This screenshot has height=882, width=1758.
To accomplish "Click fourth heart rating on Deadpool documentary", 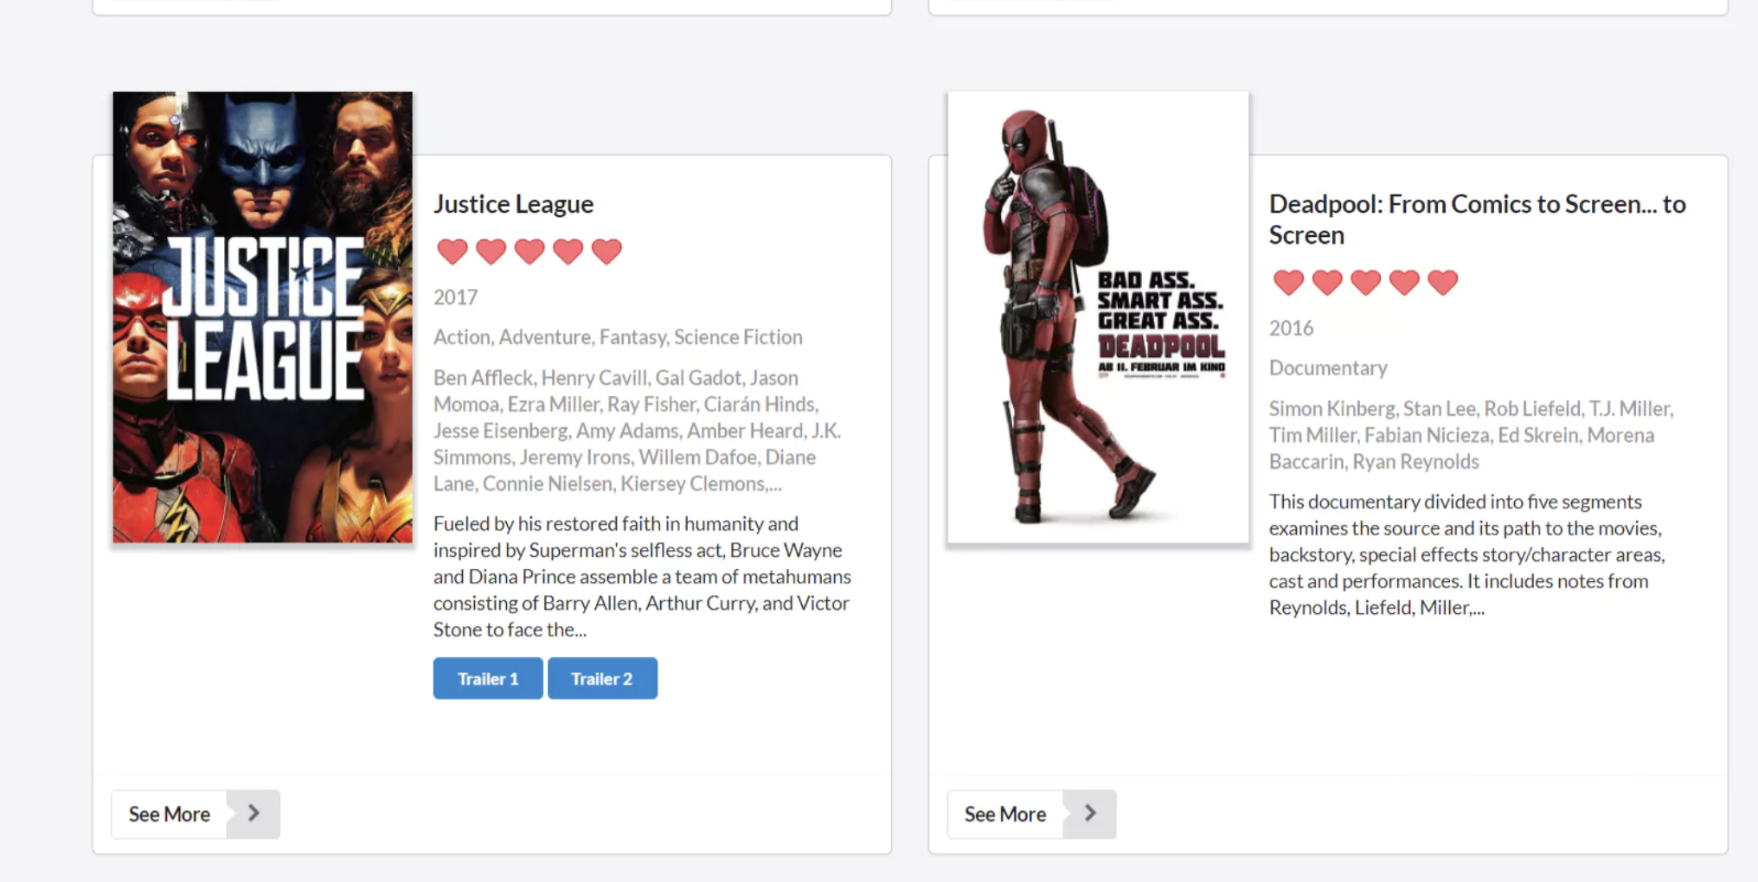I will coord(1404,283).
